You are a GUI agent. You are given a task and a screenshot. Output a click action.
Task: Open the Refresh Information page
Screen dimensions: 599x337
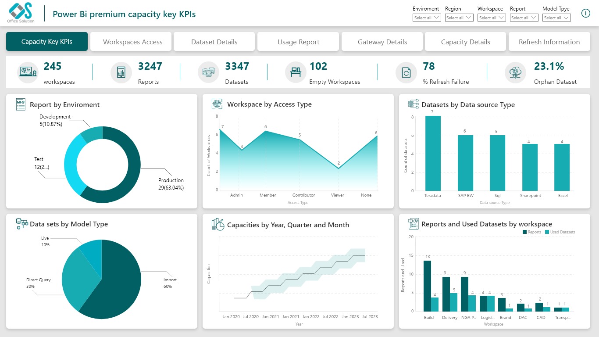coord(549,42)
